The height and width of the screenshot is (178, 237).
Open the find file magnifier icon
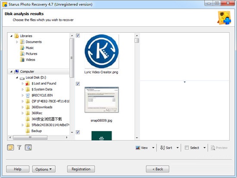(28, 147)
